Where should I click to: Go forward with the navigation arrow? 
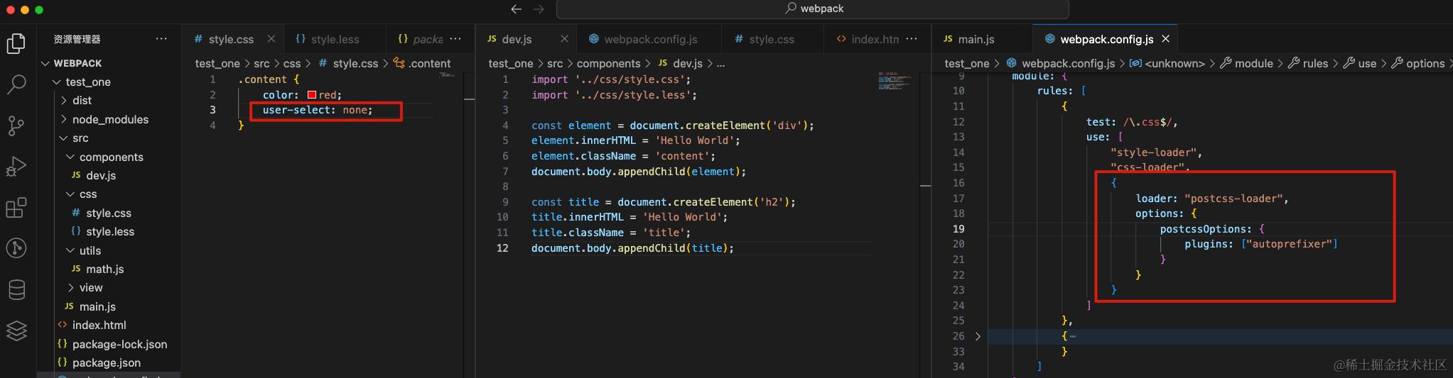pos(539,9)
